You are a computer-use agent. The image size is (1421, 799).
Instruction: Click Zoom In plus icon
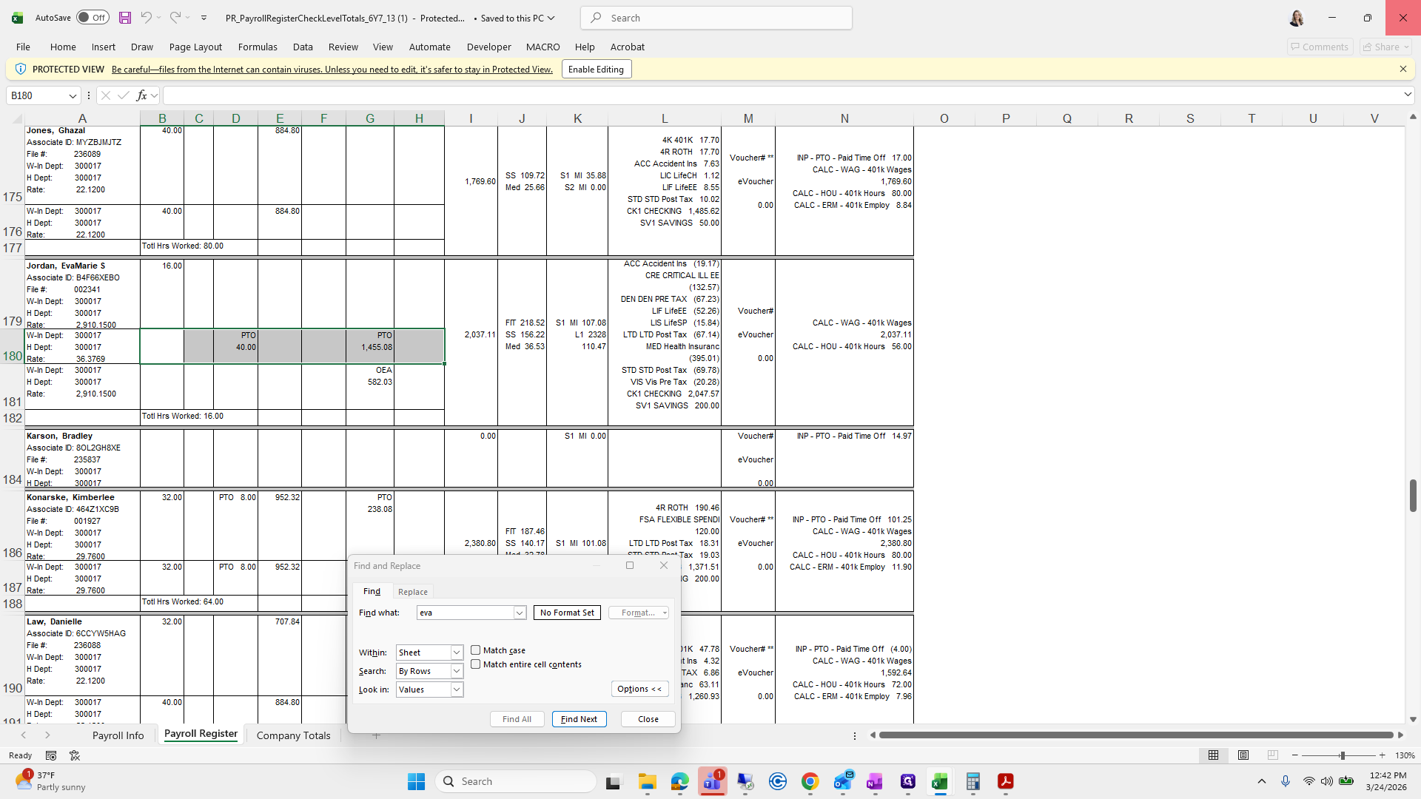click(1382, 755)
